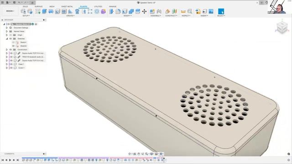Image resolution: width=292 pixels, height=164 pixels.
Task: Expand the Origin folder
Action: (7, 35)
